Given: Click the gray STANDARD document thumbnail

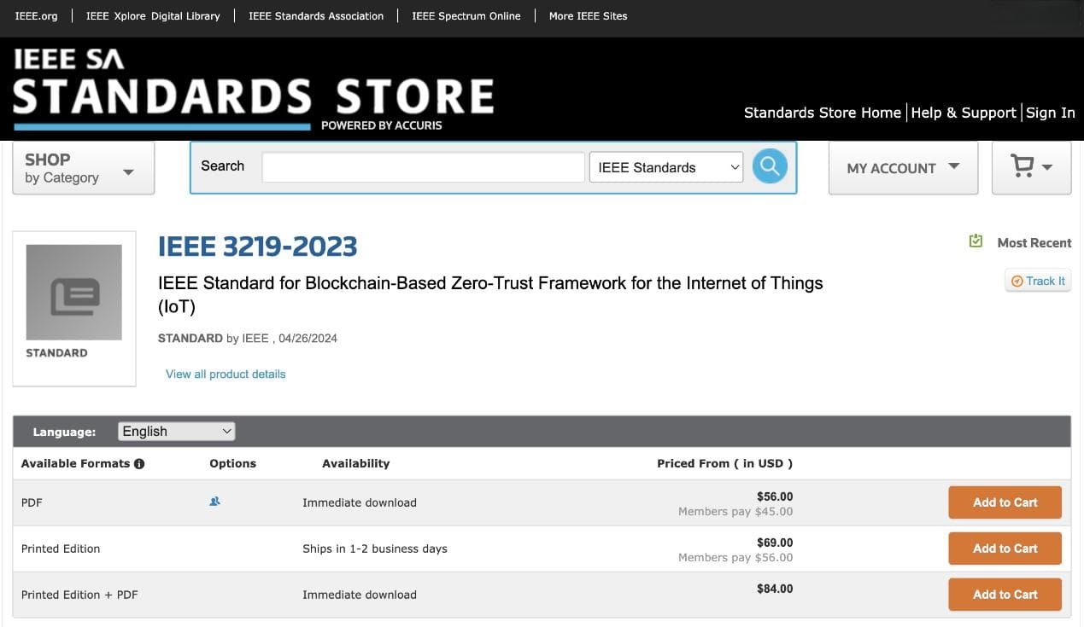Looking at the screenshot, I should coord(74,293).
